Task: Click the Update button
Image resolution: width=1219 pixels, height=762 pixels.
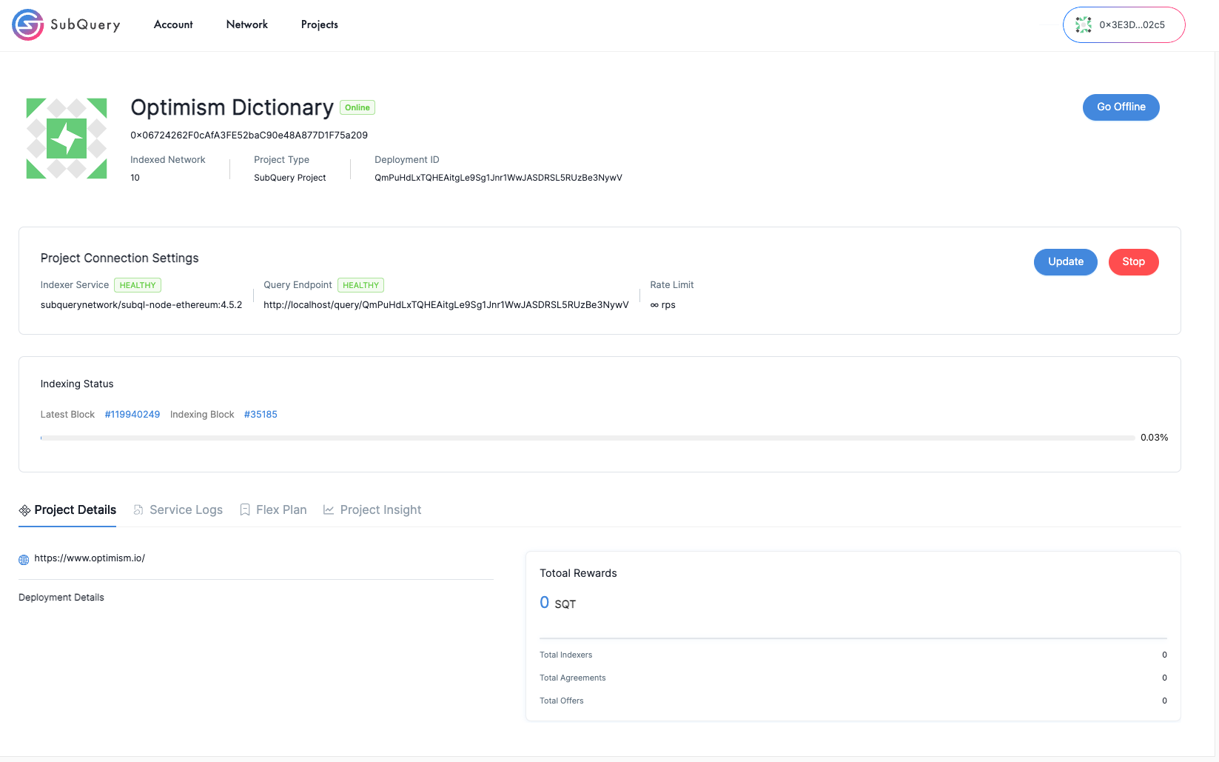Action: [x=1066, y=262]
